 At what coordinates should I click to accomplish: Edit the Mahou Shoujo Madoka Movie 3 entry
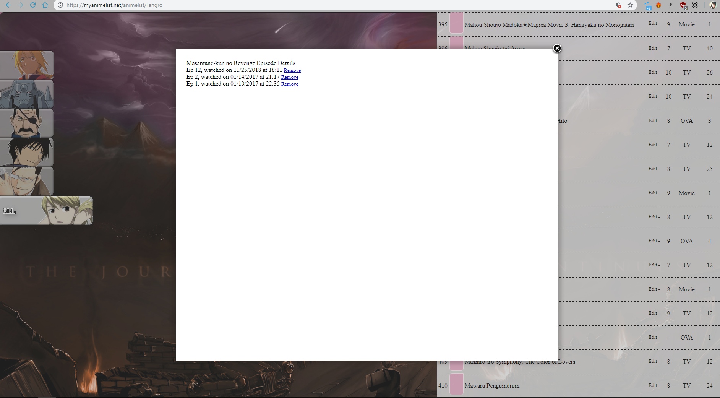(x=653, y=23)
